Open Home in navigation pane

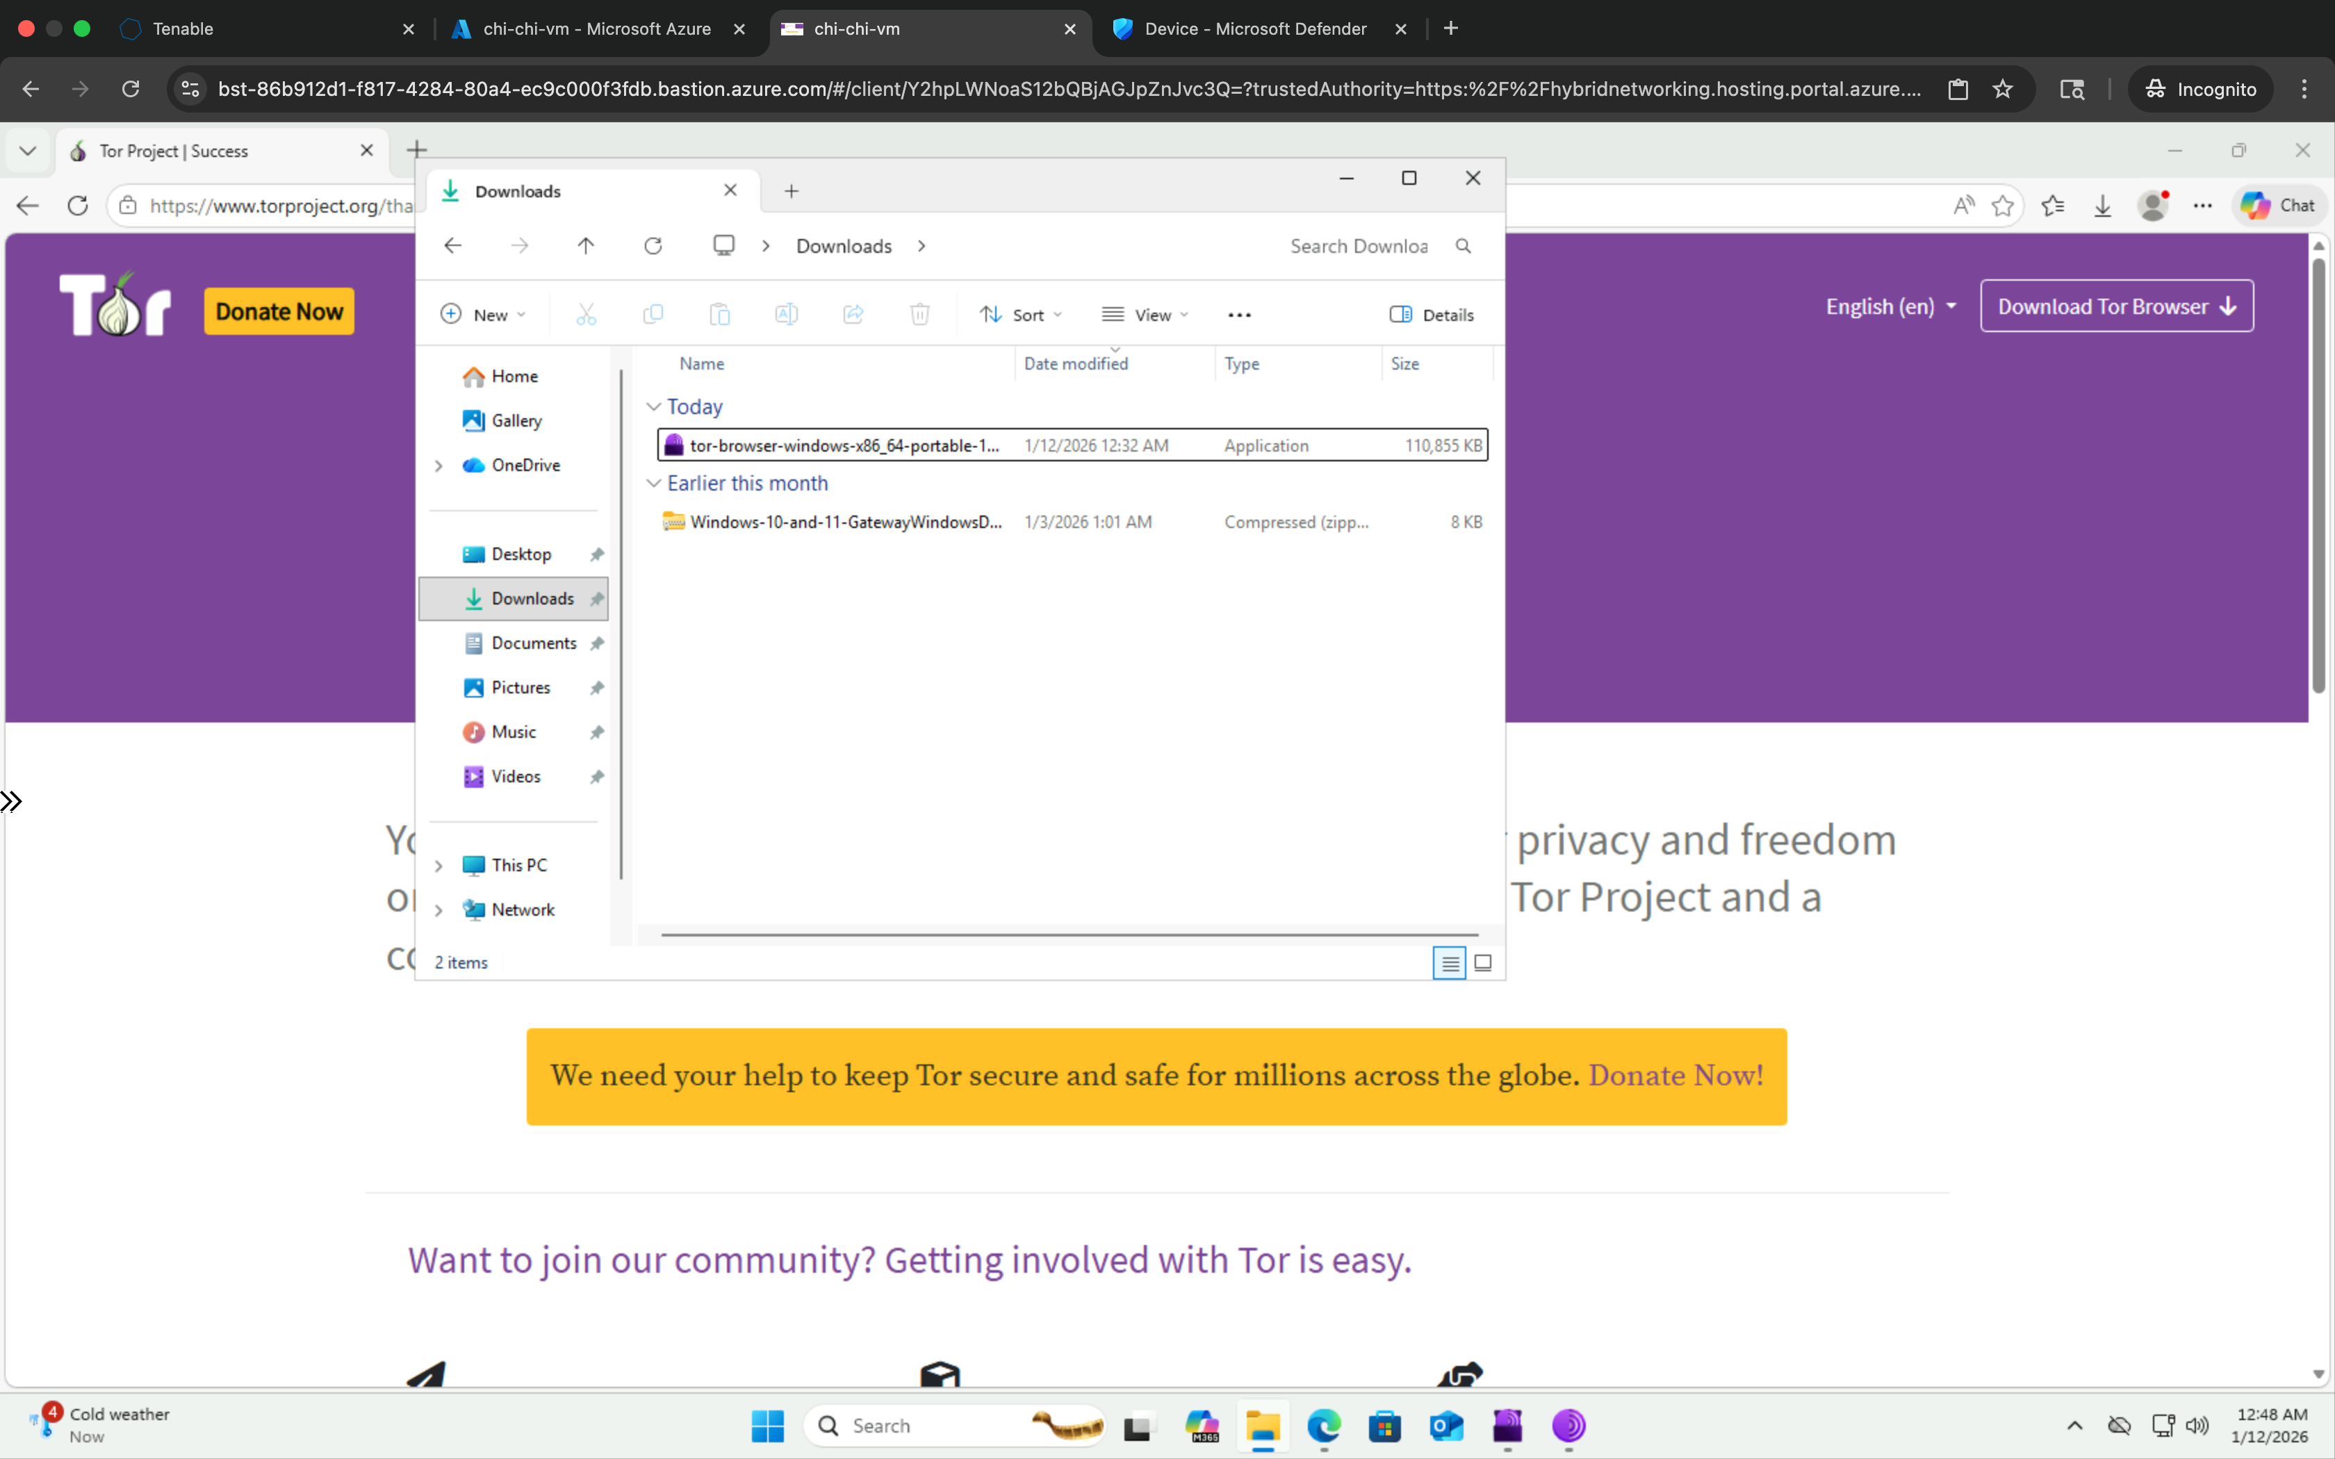click(514, 377)
